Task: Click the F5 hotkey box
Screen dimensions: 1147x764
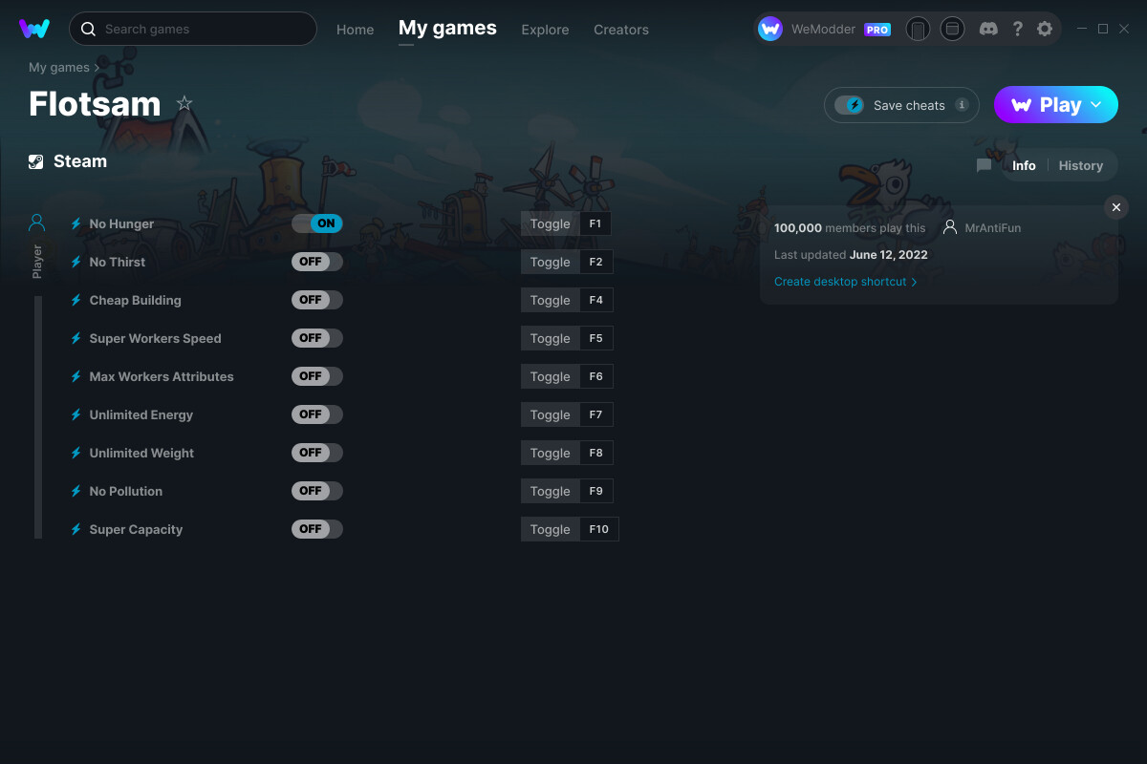Action: click(x=596, y=338)
